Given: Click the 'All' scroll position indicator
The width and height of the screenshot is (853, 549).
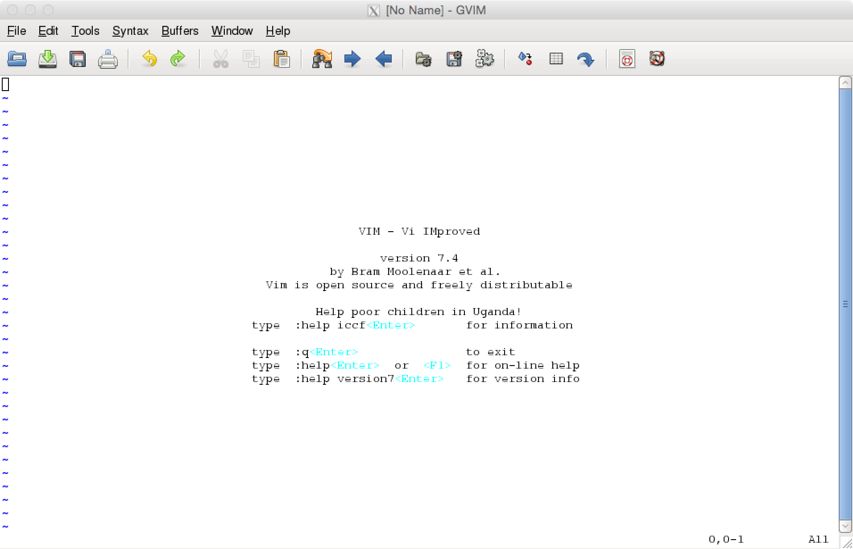Looking at the screenshot, I should (819, 539).
